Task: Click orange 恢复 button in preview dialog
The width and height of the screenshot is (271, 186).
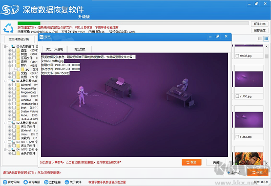Action: pos(191,162)
